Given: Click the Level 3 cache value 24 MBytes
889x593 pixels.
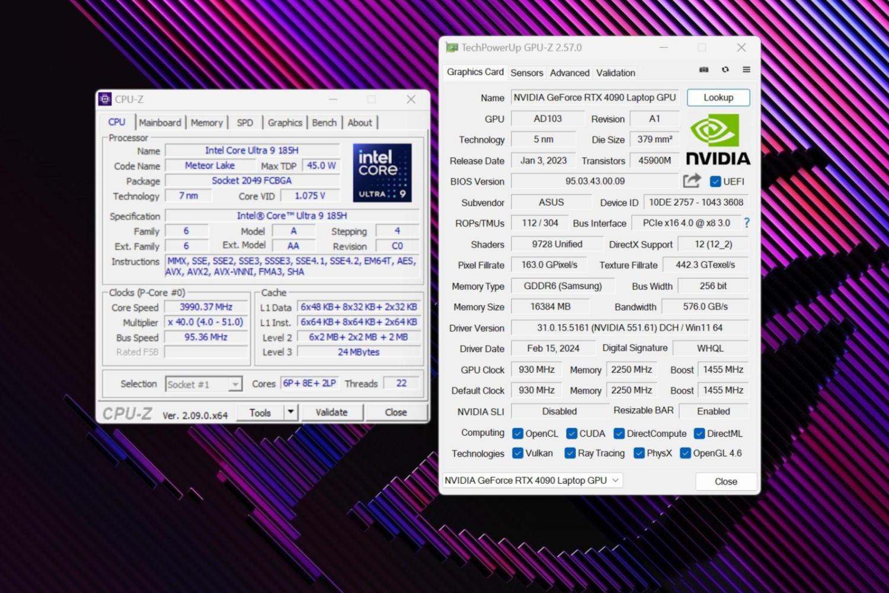Looking at the screenshot, I should 359,352.
